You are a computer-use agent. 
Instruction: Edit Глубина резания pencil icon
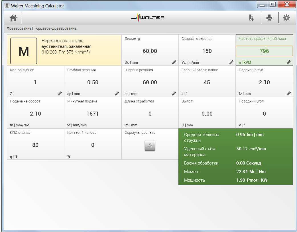117,93
